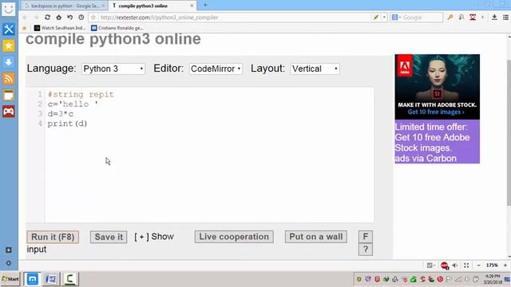Open the Layout Vertical dropdown
The height and width of the screenshot is (287, 511).
(315, 69)
